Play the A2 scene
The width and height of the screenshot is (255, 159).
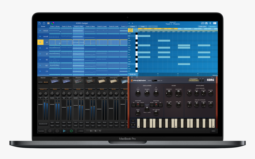(40, 48)
